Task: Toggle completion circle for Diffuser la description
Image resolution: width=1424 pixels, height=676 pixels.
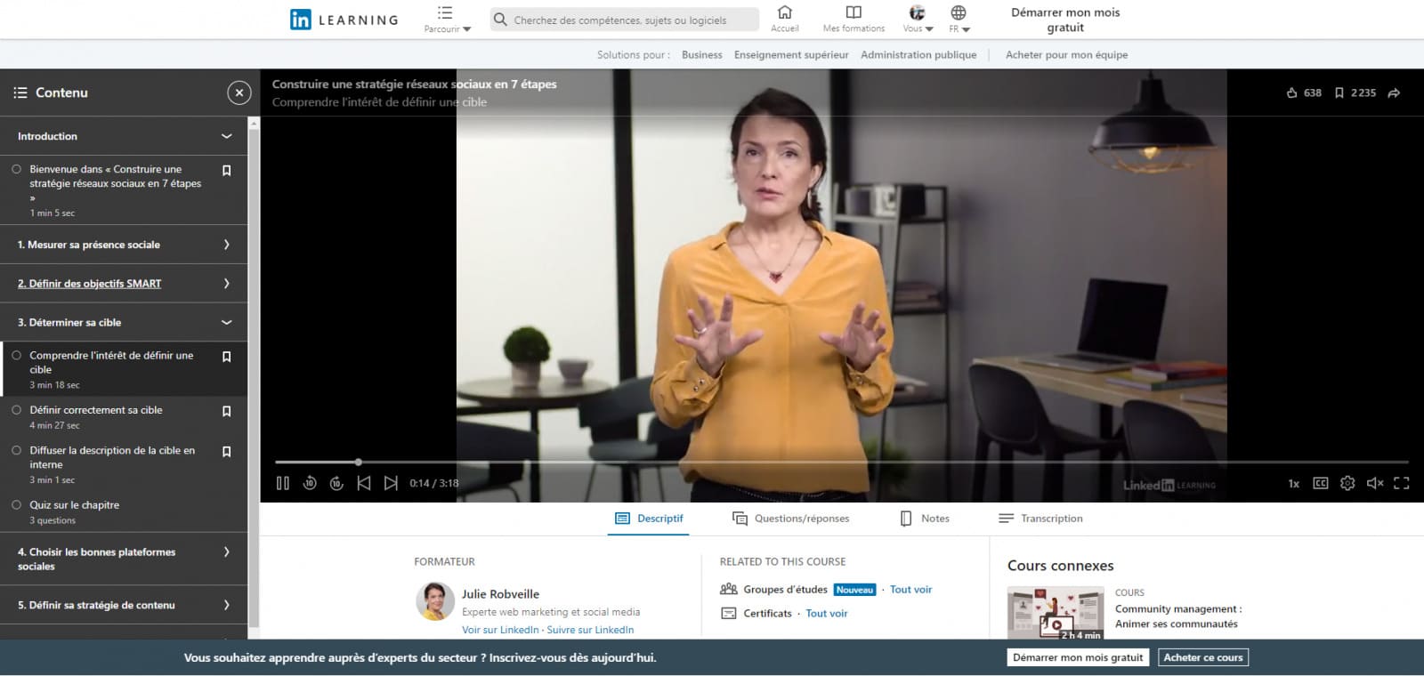Action: (16, 450)
